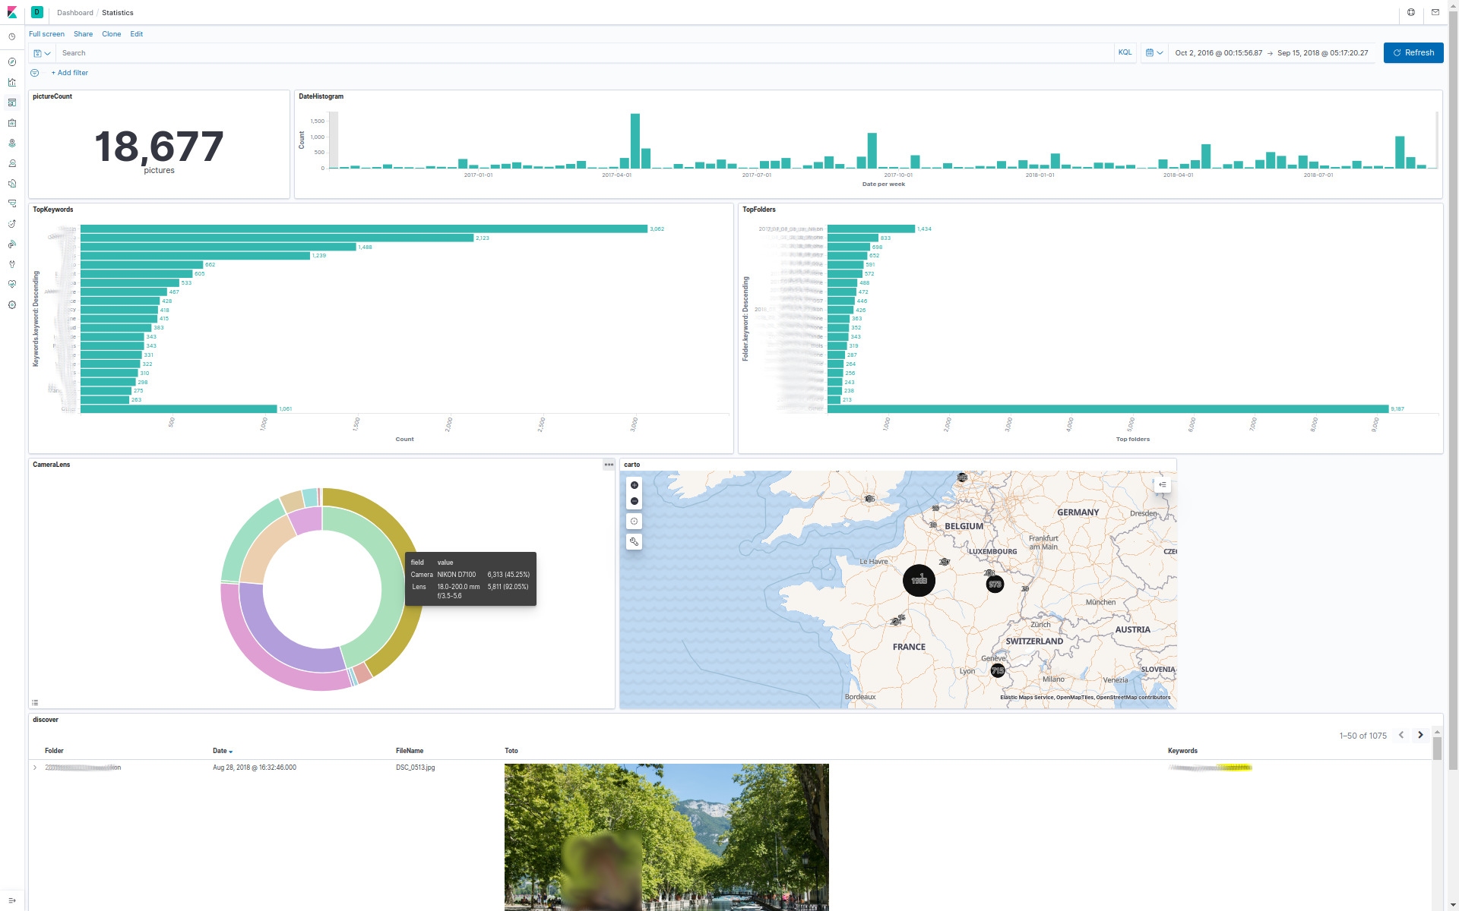Click the Edit dashboard menu item

(x=136, y=34)
